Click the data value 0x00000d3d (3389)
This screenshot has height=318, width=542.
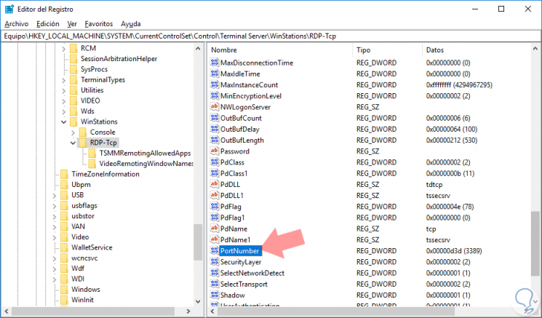coord(454,250)
